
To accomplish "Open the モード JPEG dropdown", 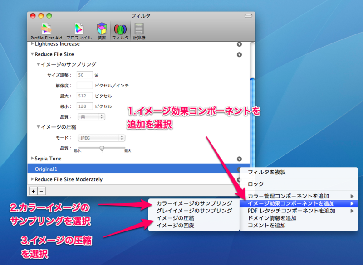I will (101, 137).
